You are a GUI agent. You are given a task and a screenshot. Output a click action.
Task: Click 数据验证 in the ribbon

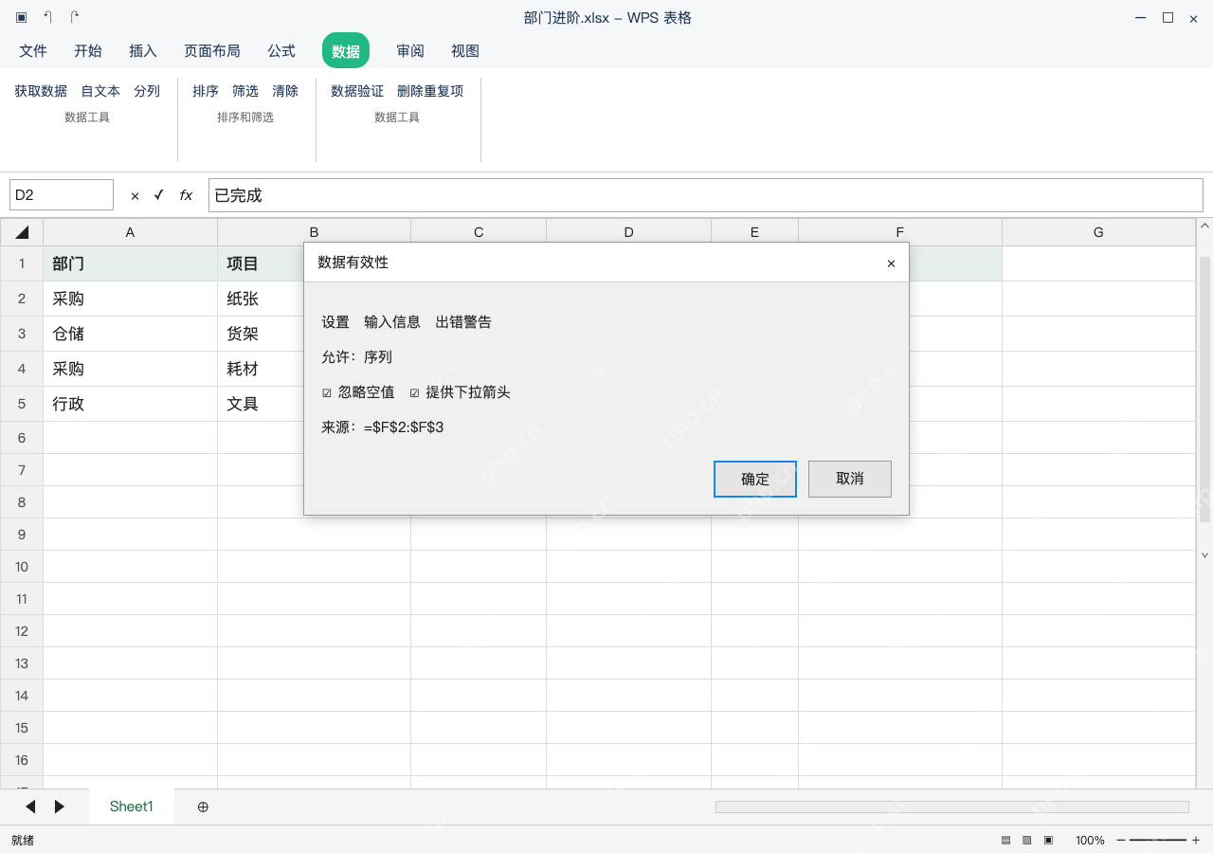pos(357,91)
